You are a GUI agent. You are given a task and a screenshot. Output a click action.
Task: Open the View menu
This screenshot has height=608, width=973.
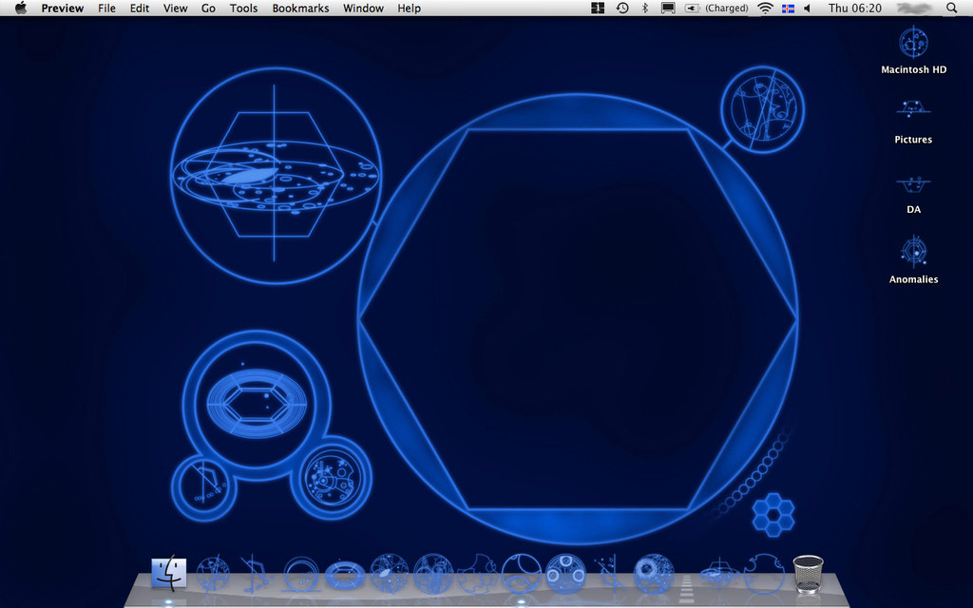(x=175, y=8)
